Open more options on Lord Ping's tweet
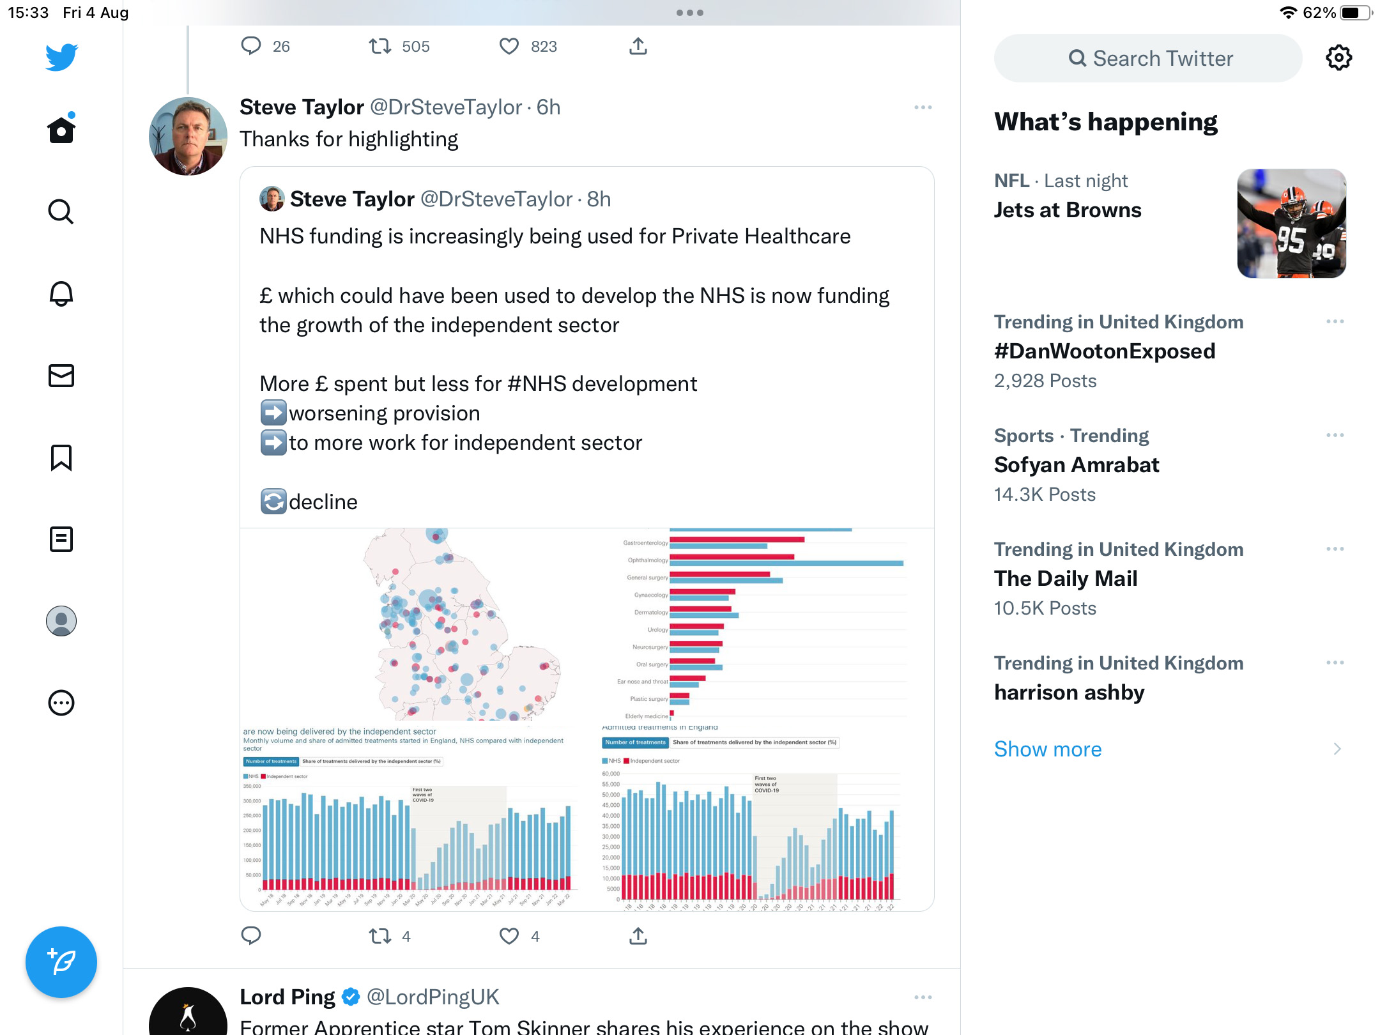The height and width of the screenshot is (1035, 1380). click(x=923, y=997)
